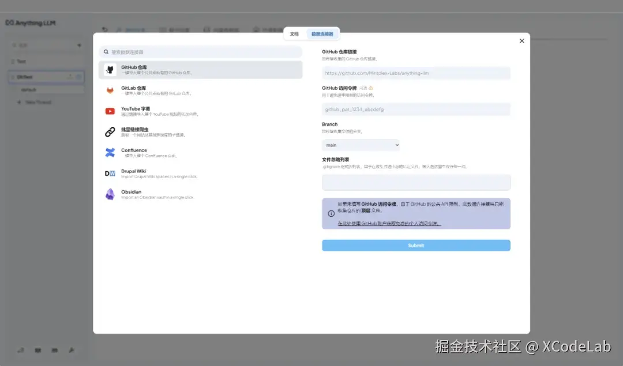The width and height of the screenshot is (623, 366).
Task: Expand the default thread under the workspace
Action: (x=29, y=89)
